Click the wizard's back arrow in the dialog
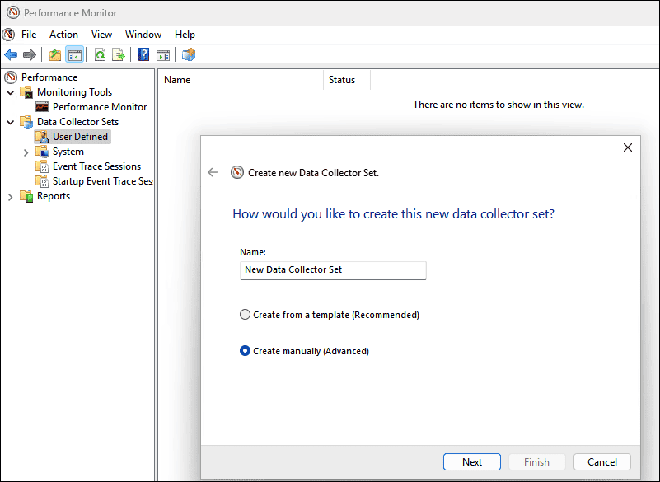Image resolution: width=660 pixels, height=482 pixels. coord(213,172)
